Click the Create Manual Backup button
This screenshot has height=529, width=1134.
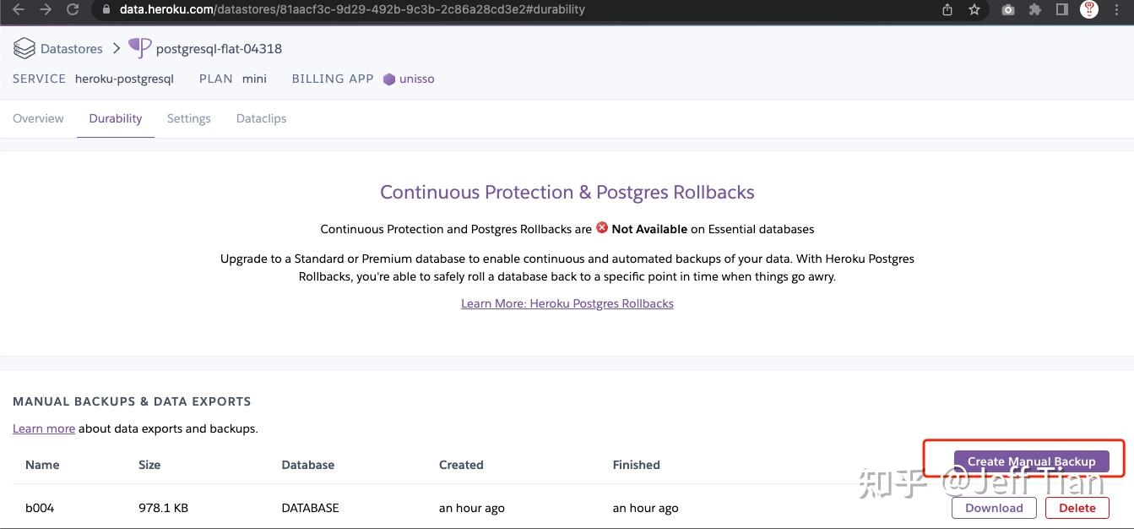(1031, 461)
